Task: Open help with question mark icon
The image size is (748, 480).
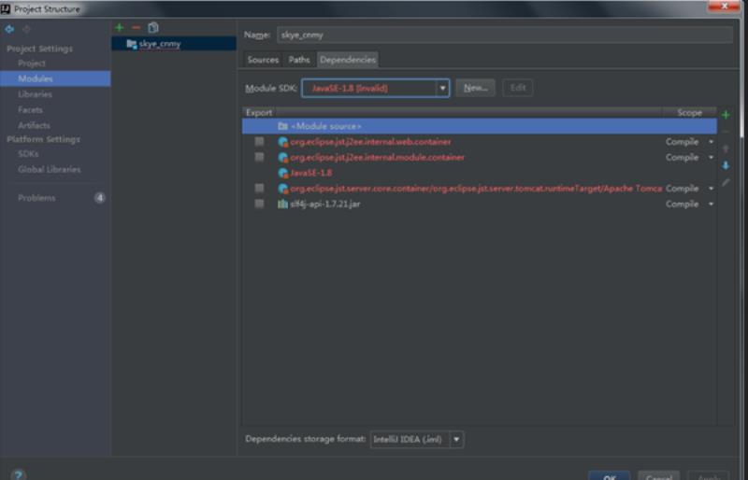Action: (x=18, y=474)
